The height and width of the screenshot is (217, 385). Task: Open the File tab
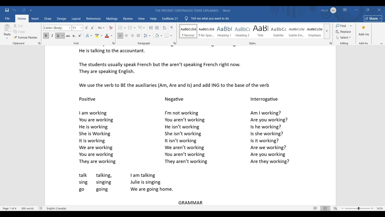click(x=7, y=18)
